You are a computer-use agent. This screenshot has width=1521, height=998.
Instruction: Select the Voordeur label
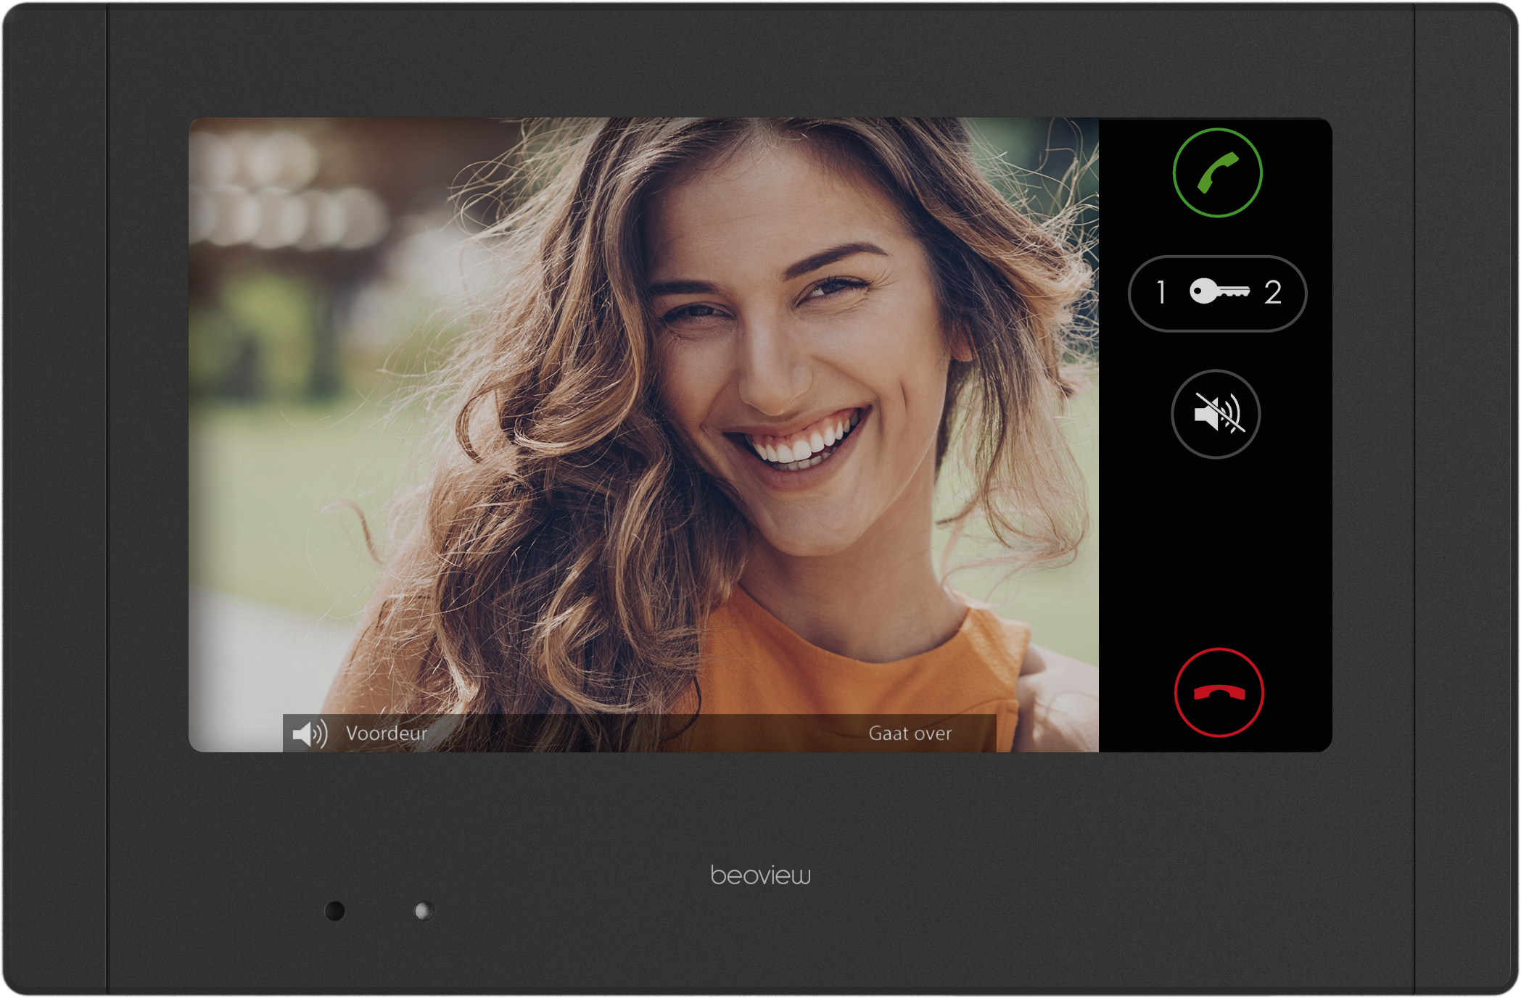pyautogui.click(x=387, y=733)
